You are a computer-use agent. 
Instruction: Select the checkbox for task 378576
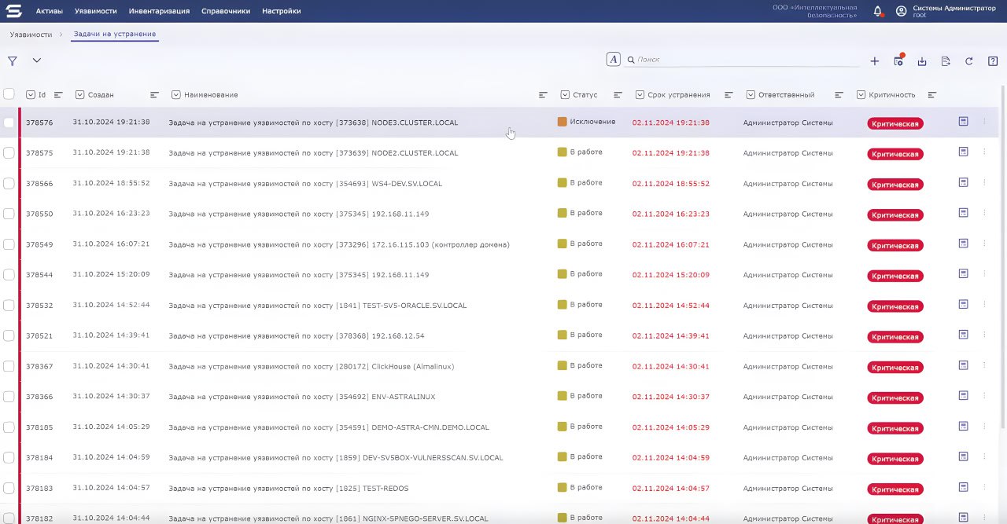tap(9, 123)
